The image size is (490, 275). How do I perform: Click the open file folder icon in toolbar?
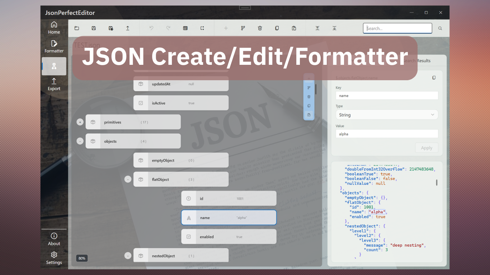77,28
